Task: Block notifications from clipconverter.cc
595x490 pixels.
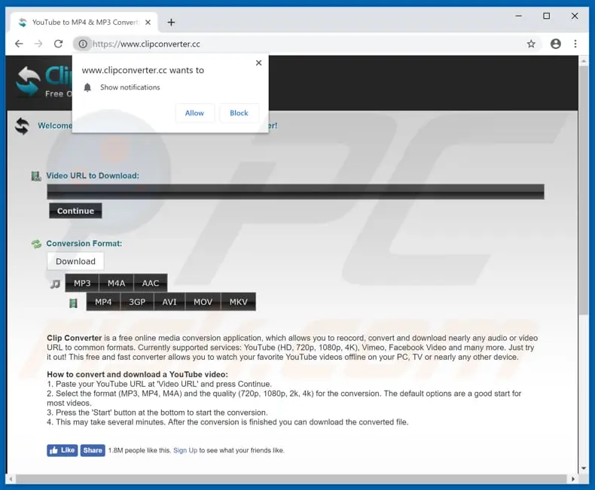Action: coord(239,113)
